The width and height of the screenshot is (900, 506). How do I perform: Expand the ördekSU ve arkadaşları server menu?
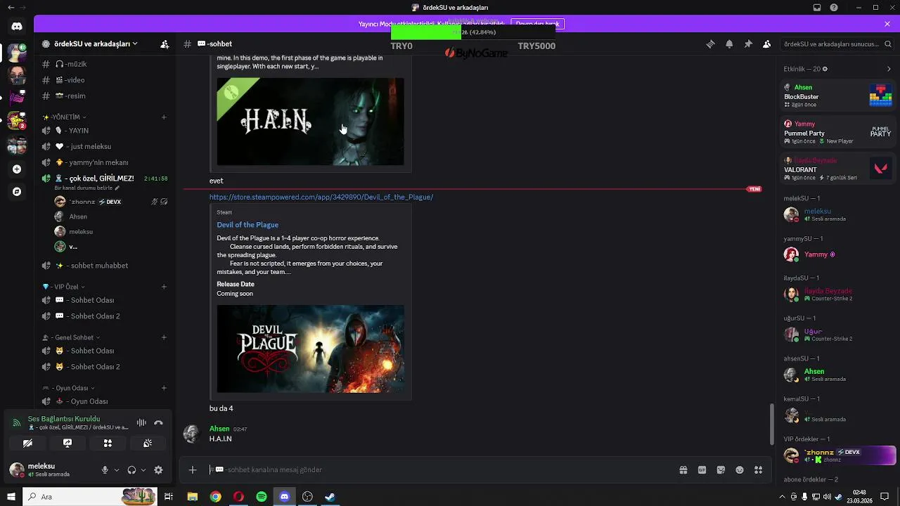click(x=94, y=44)
